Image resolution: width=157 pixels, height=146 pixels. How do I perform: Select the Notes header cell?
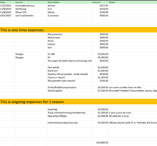click(133, 2)
